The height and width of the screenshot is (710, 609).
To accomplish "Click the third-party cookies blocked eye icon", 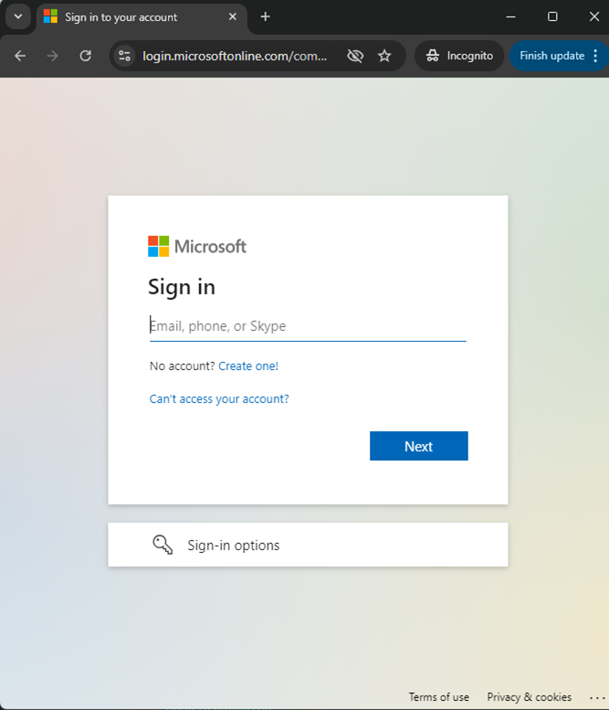I will click(355, 56).
